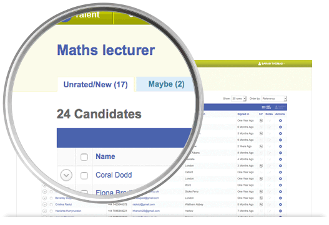Open the Show 20 rows dropdown
Viewport: 329px width, 225px height.
click(238, 98)
